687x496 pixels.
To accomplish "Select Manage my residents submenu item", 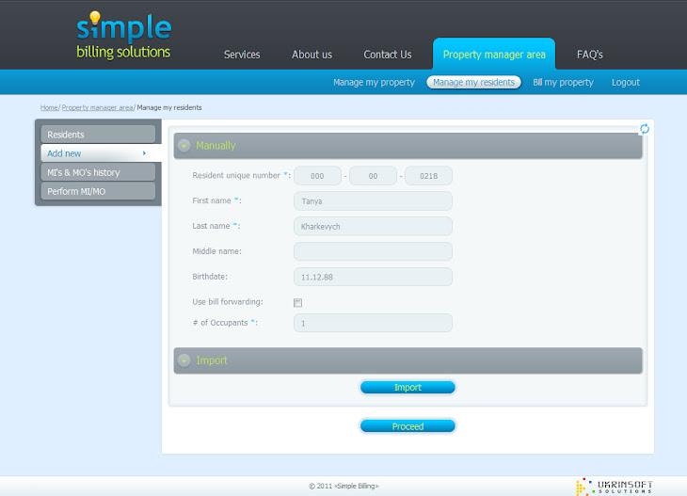I will [473, 83].
